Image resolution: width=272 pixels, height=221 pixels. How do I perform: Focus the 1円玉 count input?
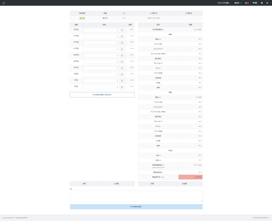(102, 87)
